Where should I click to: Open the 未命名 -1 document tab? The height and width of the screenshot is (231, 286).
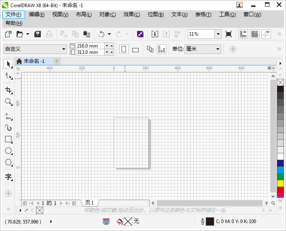pos(34,61)
